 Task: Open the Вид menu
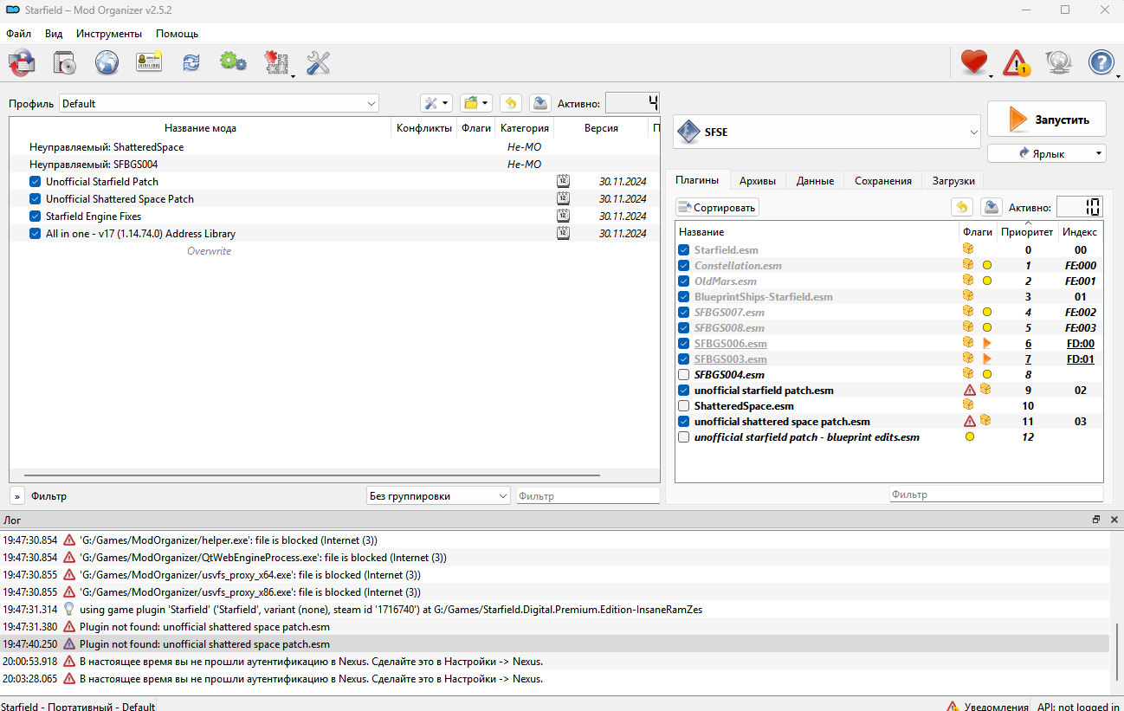pyautogui.click(x=54, y=34)
